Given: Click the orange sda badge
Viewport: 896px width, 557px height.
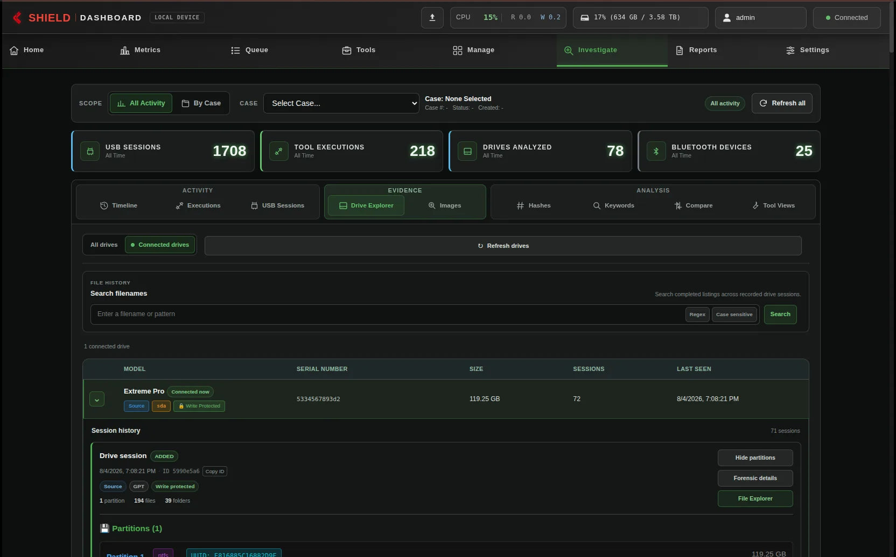Looking at the screenshot, I should coord(162,406).
